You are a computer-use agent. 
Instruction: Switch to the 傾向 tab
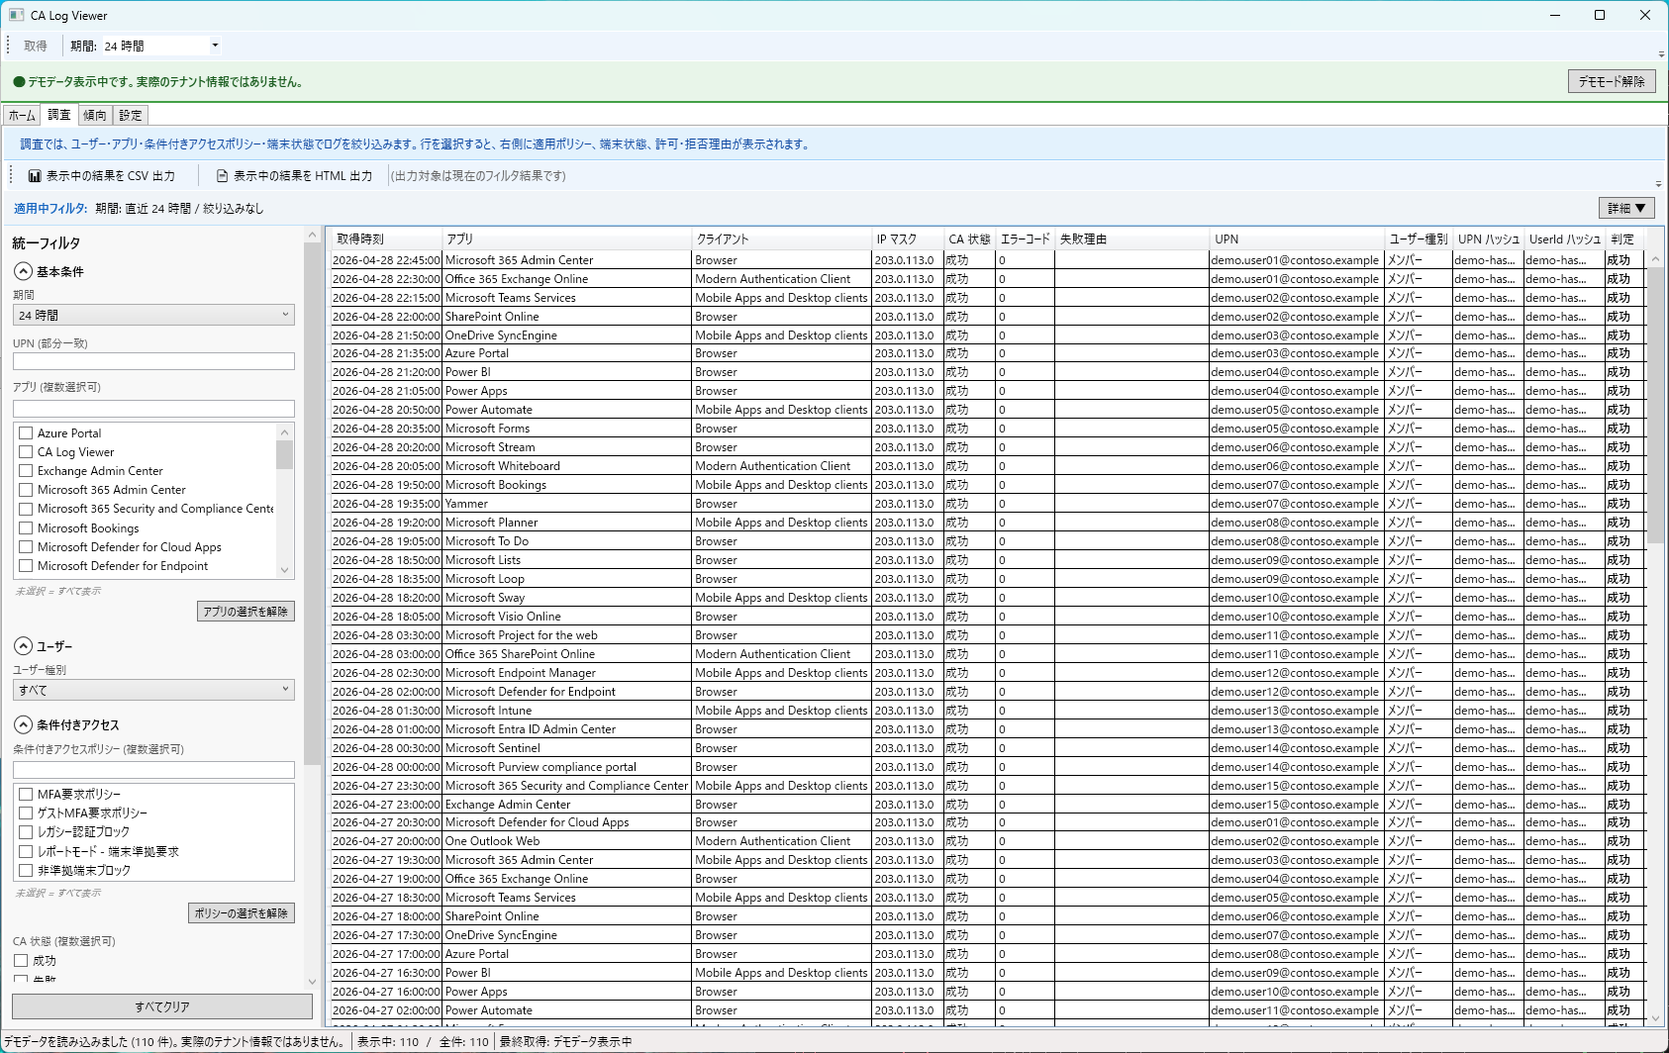coord(95,115)
